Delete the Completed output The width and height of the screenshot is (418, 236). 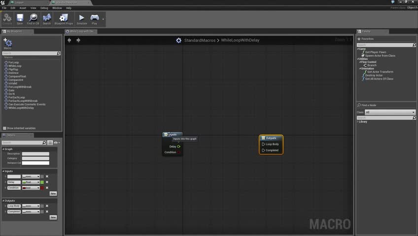coord(47,212)
